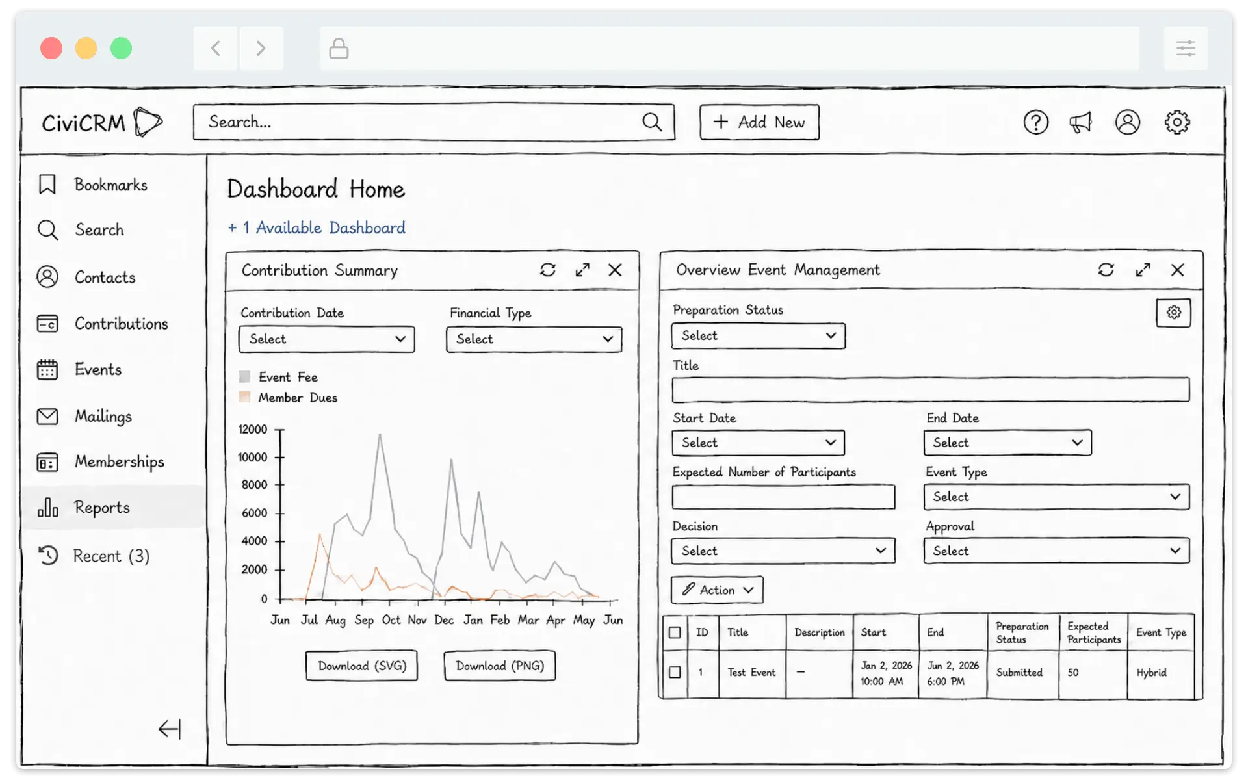Go to Events in the sidebar
Screen dimensions: 1248x780
click(x=98, y=369)
